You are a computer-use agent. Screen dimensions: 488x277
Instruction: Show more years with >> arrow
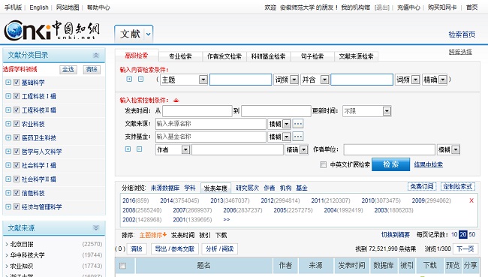pos(227,219)
